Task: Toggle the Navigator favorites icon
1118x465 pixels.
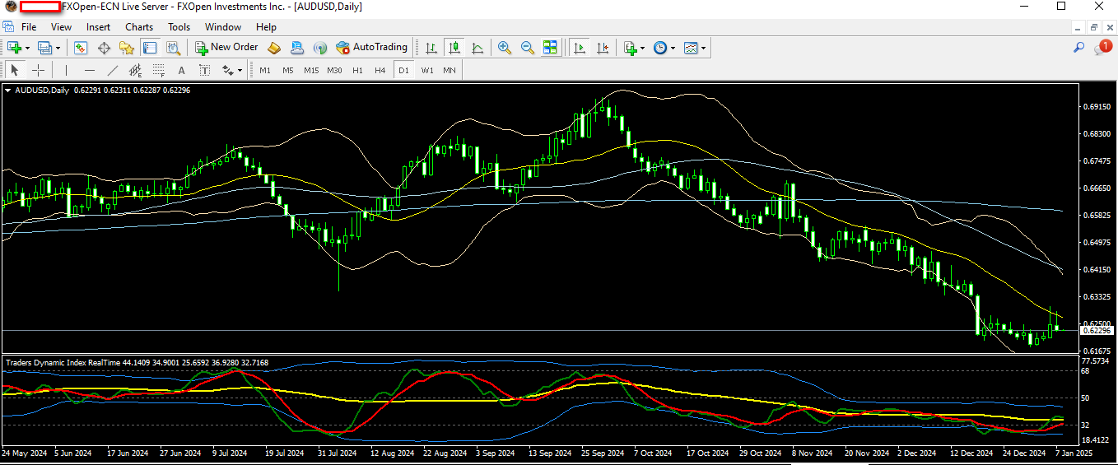Action: coord(126,48)
